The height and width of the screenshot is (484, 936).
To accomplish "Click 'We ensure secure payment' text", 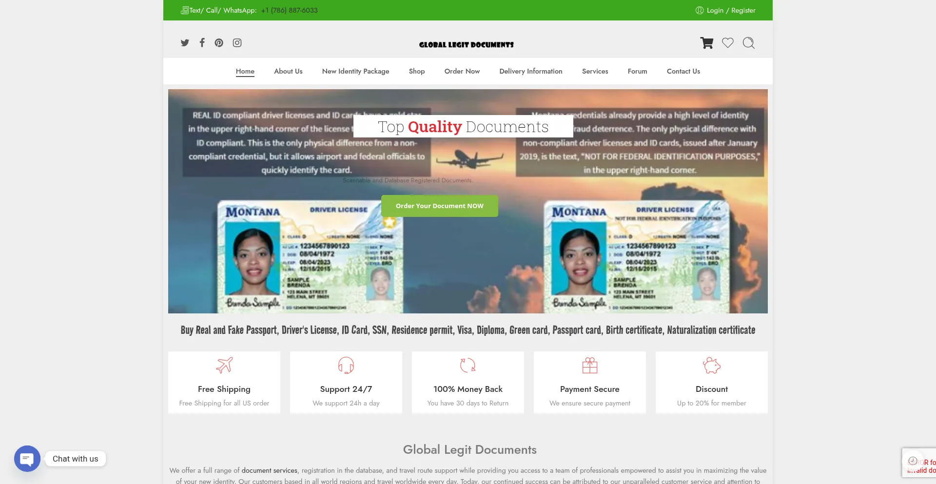I will pos(590,403).
